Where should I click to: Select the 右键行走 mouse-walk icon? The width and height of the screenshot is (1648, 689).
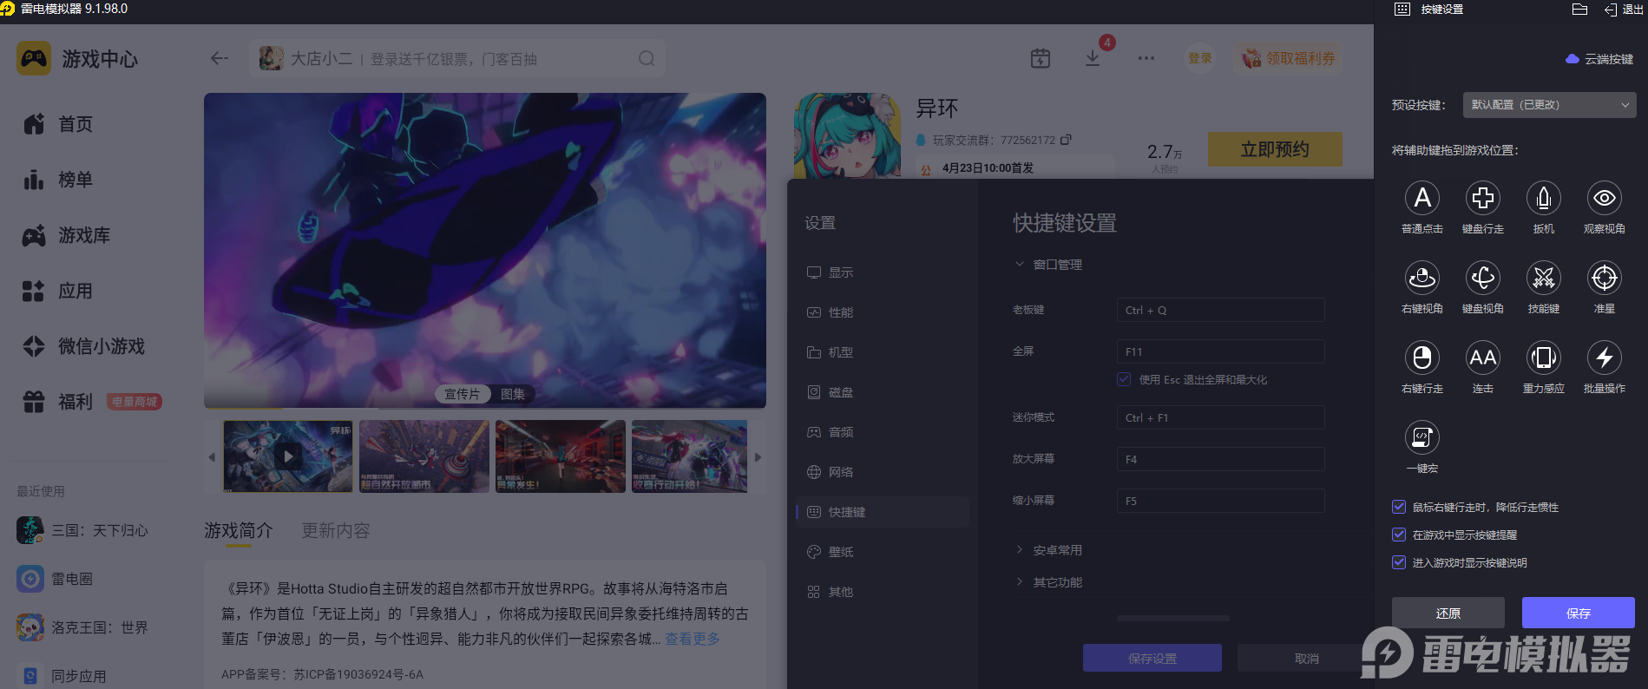(x=1421, y=358)
